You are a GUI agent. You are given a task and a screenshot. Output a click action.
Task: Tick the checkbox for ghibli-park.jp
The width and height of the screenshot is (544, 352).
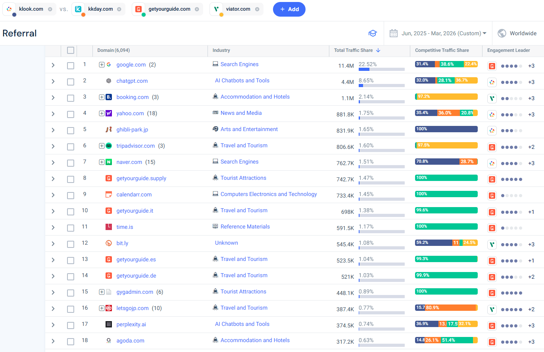71,131
